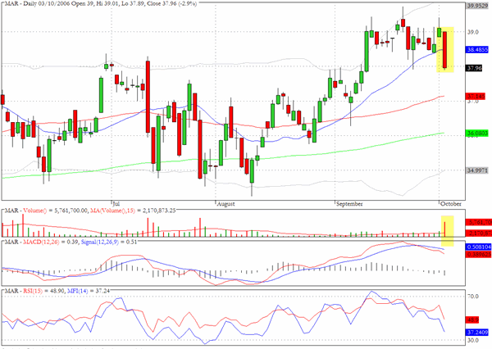Click the 'Signal(12,26,9)' indicator label
Viewport: 492px width, 349px height.
pos(100,242)
